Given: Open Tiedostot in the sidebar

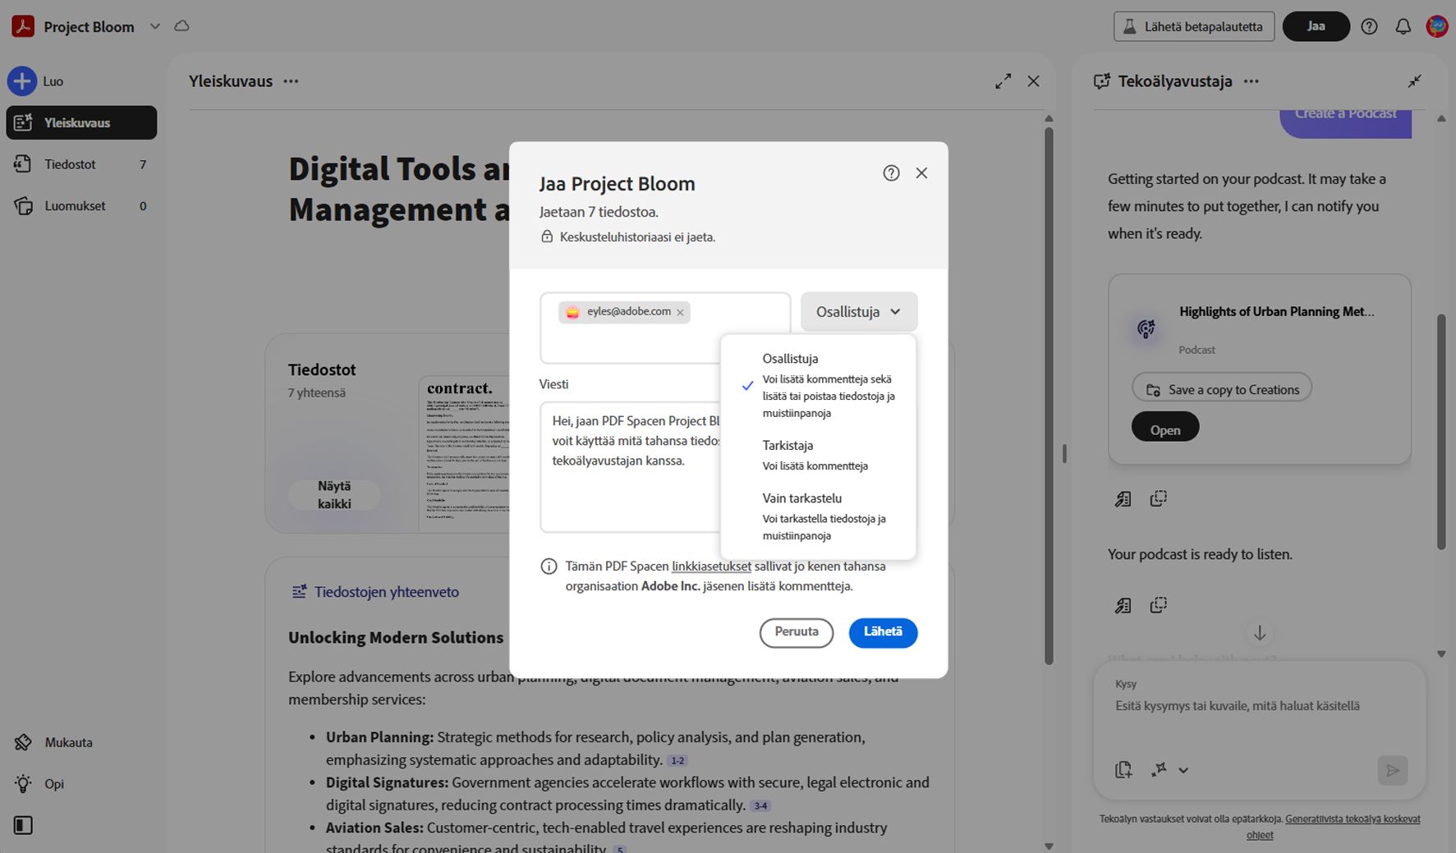Looking at the screenshot, I should (81, 164).
